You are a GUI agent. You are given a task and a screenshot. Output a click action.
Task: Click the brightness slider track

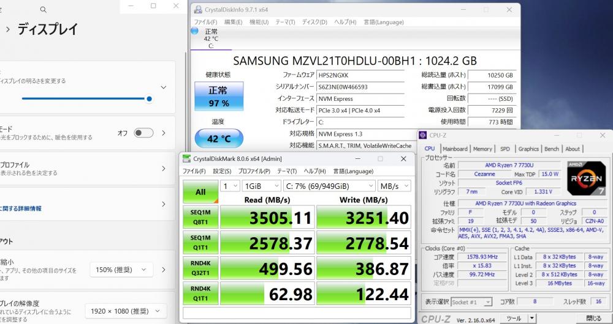(x=85, y=98)
